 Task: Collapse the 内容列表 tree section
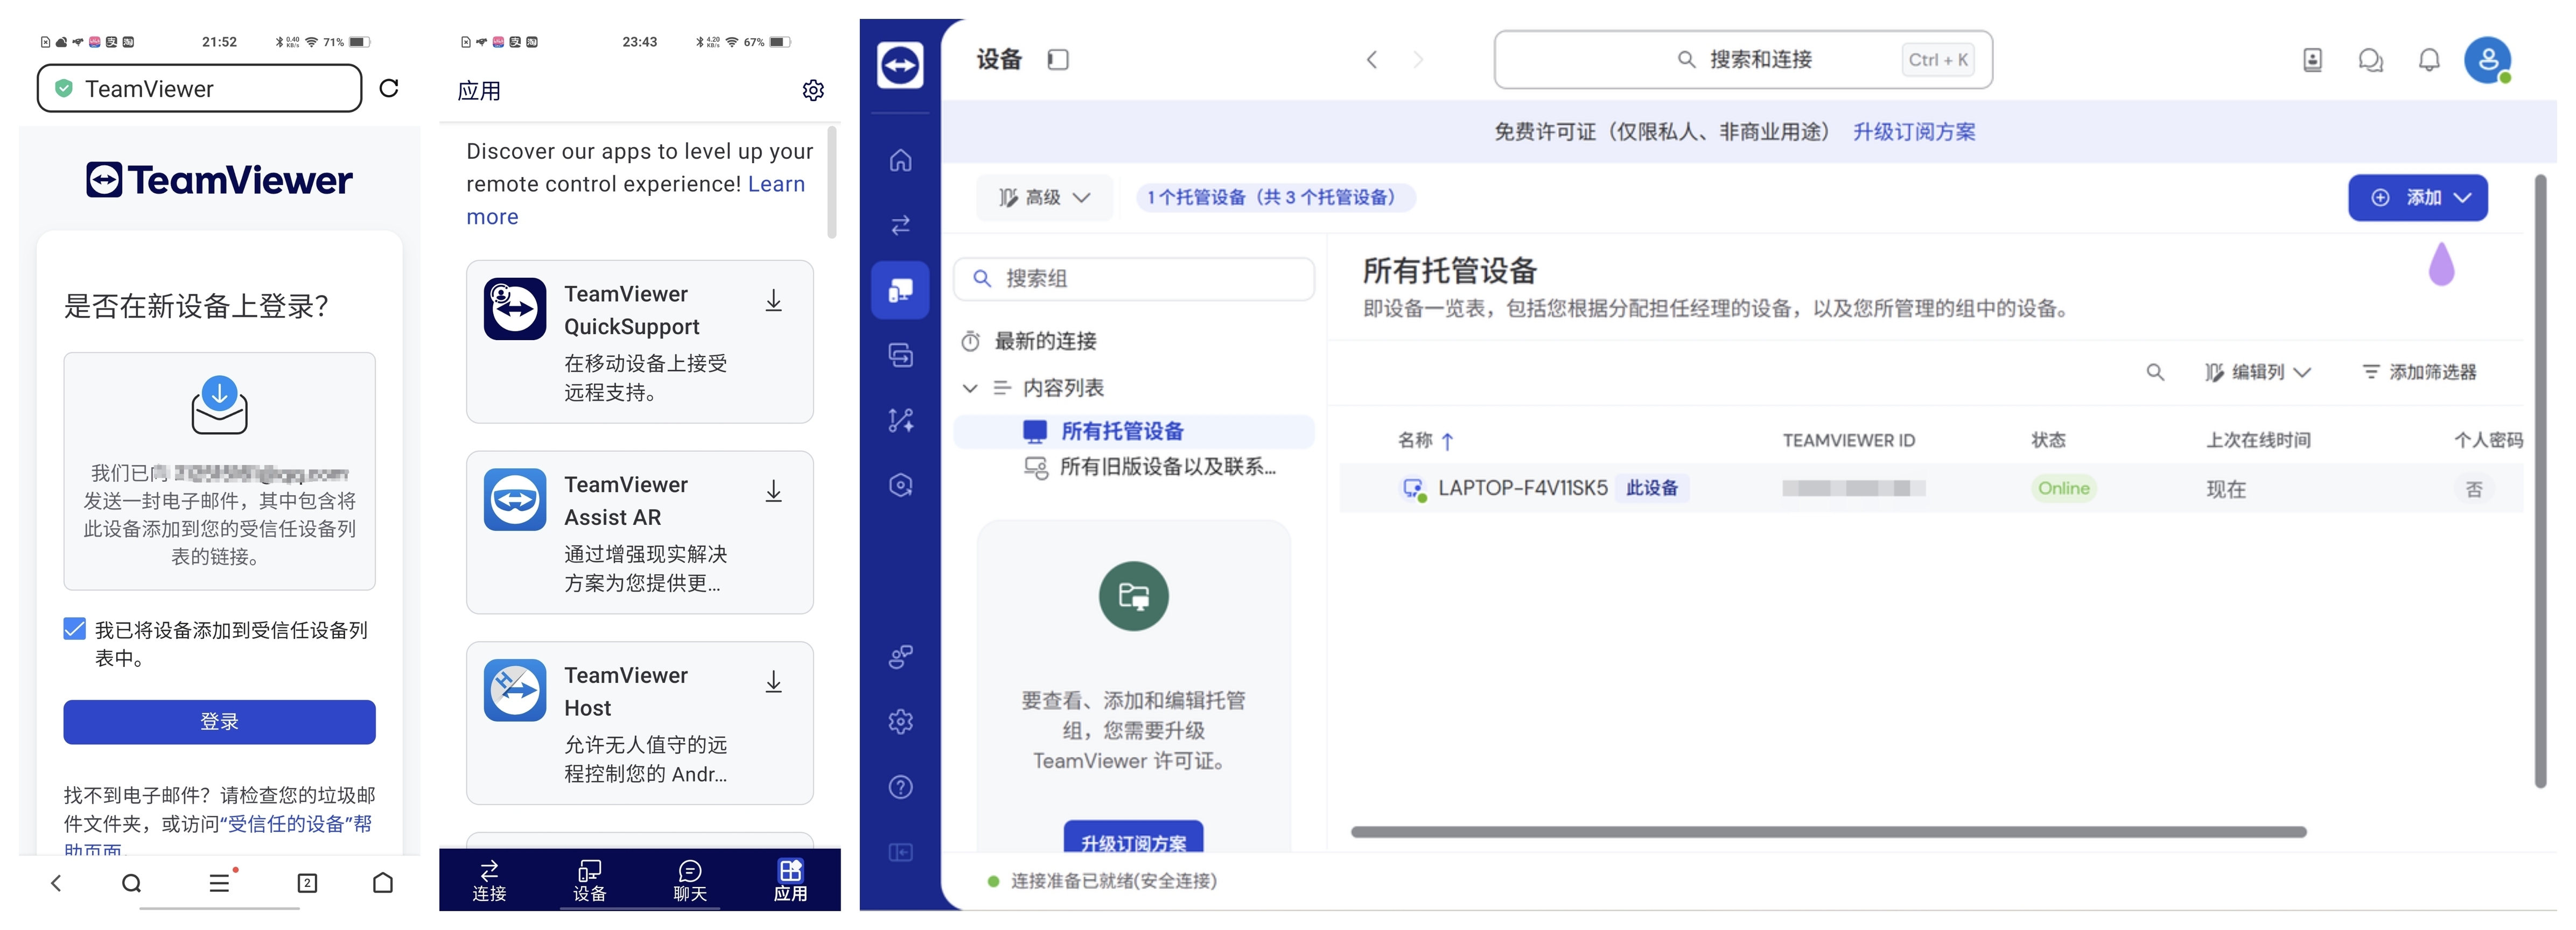click(969, 388)
